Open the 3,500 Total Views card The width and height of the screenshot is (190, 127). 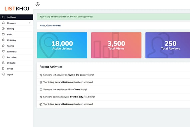point(116,45)
